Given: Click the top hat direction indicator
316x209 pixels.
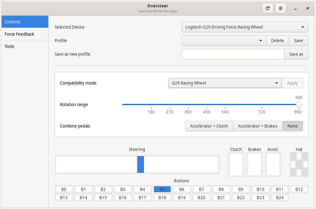Looking at the screenshot, I should point(299,156).
